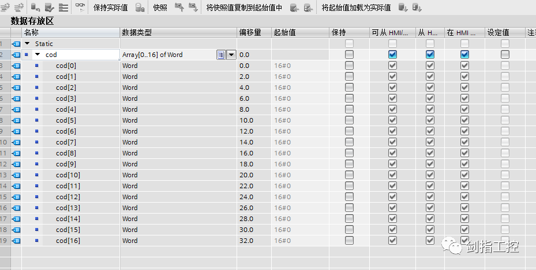Click the tag icon in the cod[0] row
The width and height of the screenshot is (536, 270).
click(x=16, y=66)
